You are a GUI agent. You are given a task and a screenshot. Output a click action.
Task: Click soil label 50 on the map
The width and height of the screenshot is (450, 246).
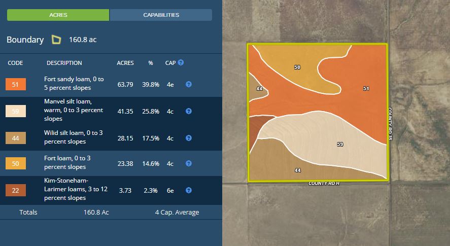(x=297, y=67)
